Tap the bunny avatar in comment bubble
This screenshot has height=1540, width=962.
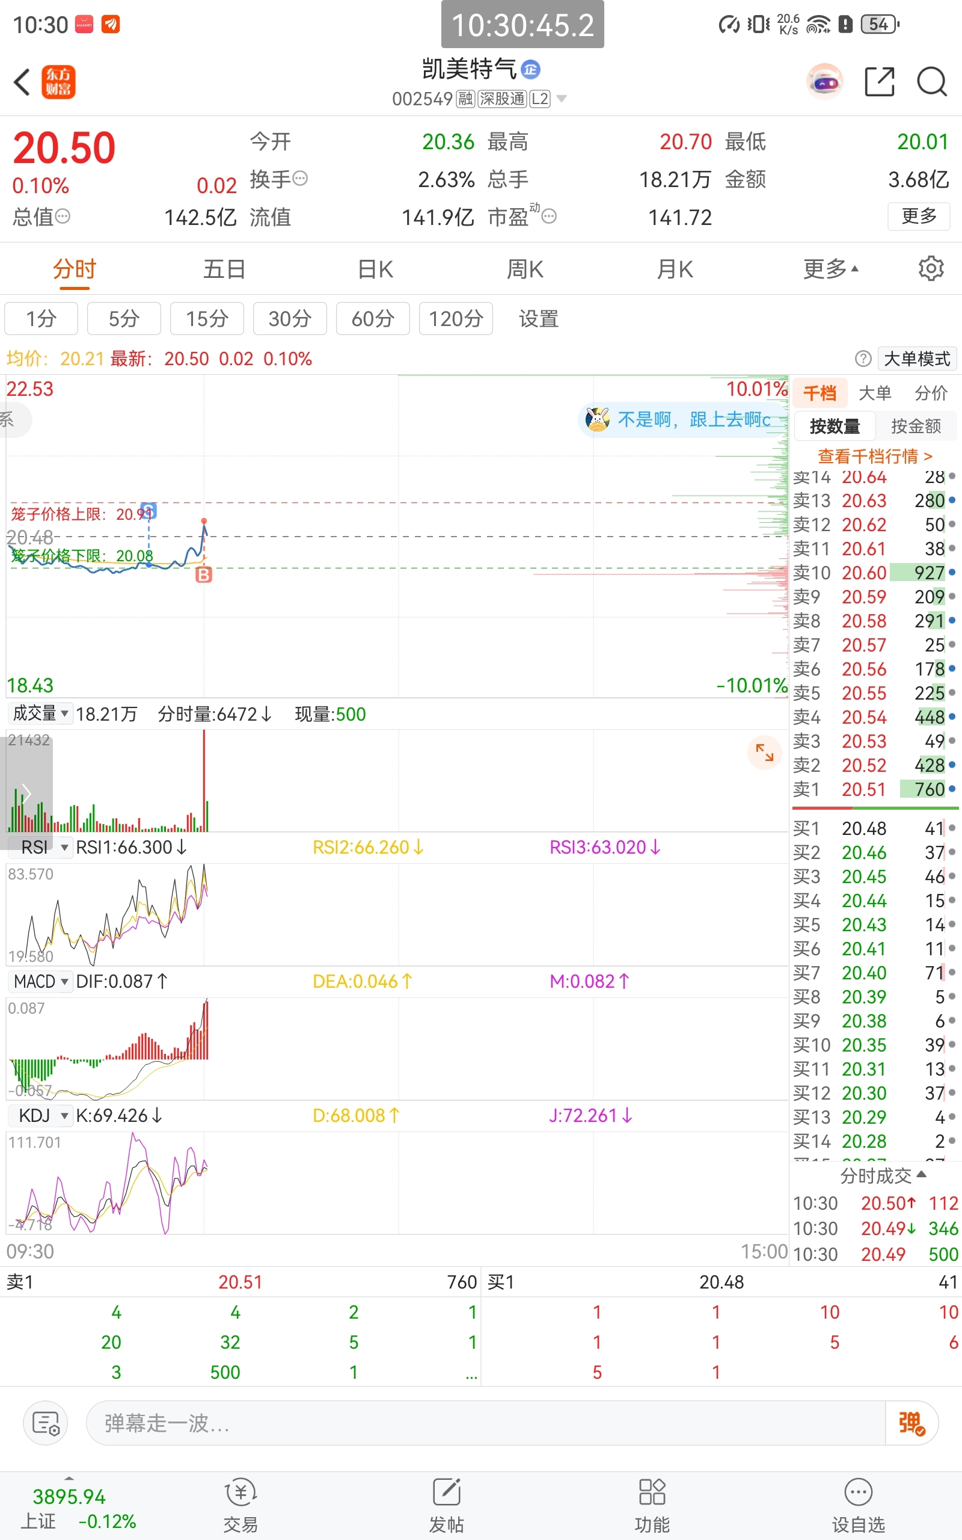(x=598, y=419)
